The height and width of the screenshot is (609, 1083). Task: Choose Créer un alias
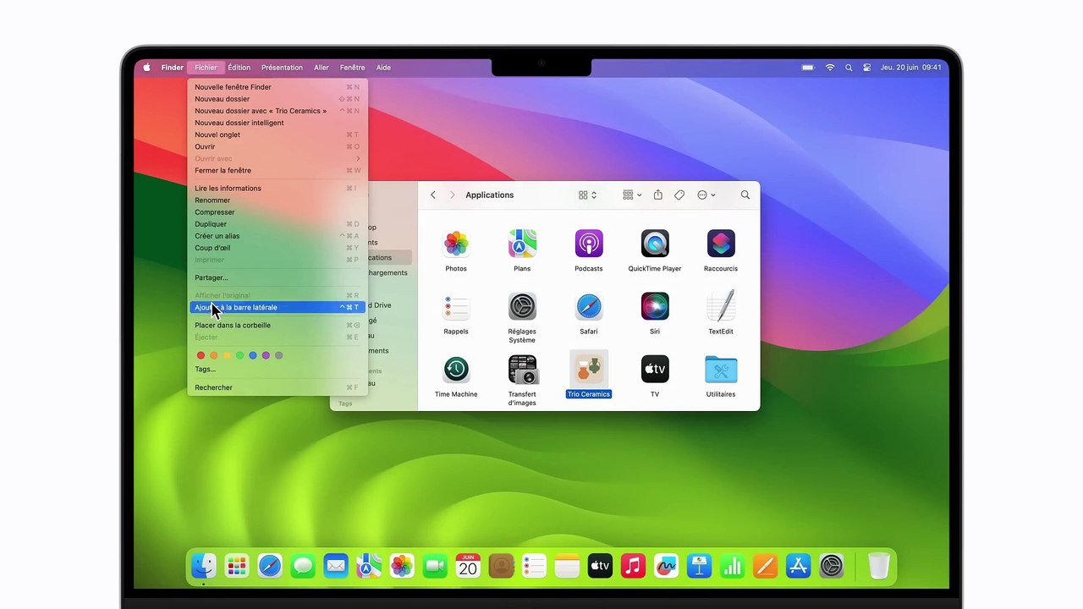pos(278,236)
